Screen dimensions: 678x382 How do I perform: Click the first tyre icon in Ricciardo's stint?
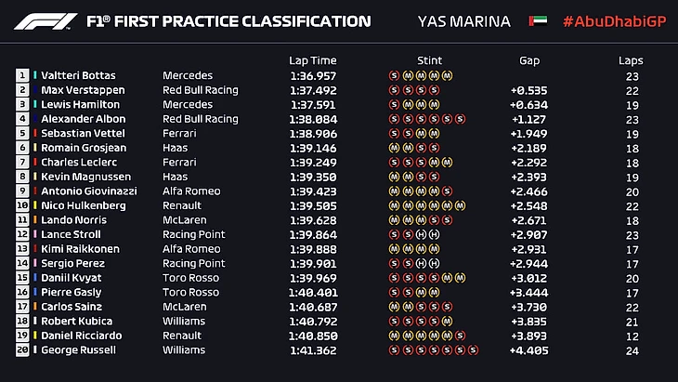pyautogui.click(x=394, y=336)
